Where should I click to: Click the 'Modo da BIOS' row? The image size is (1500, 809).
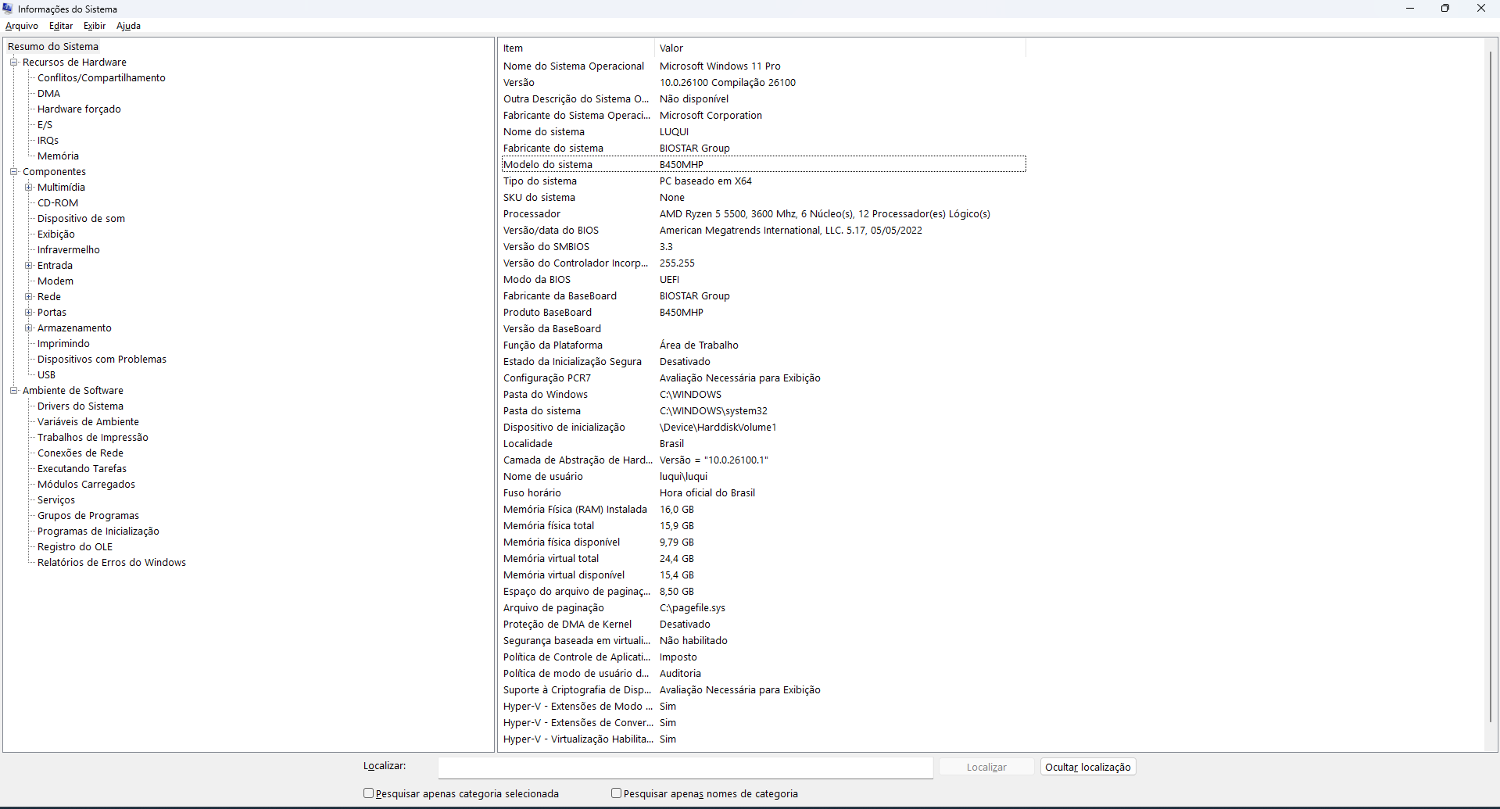click(764, 280)
